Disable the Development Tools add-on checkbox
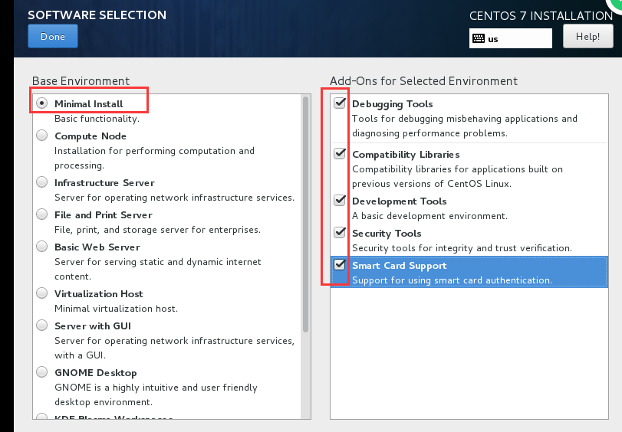This screenshot has height=432, width=622. 340,200
